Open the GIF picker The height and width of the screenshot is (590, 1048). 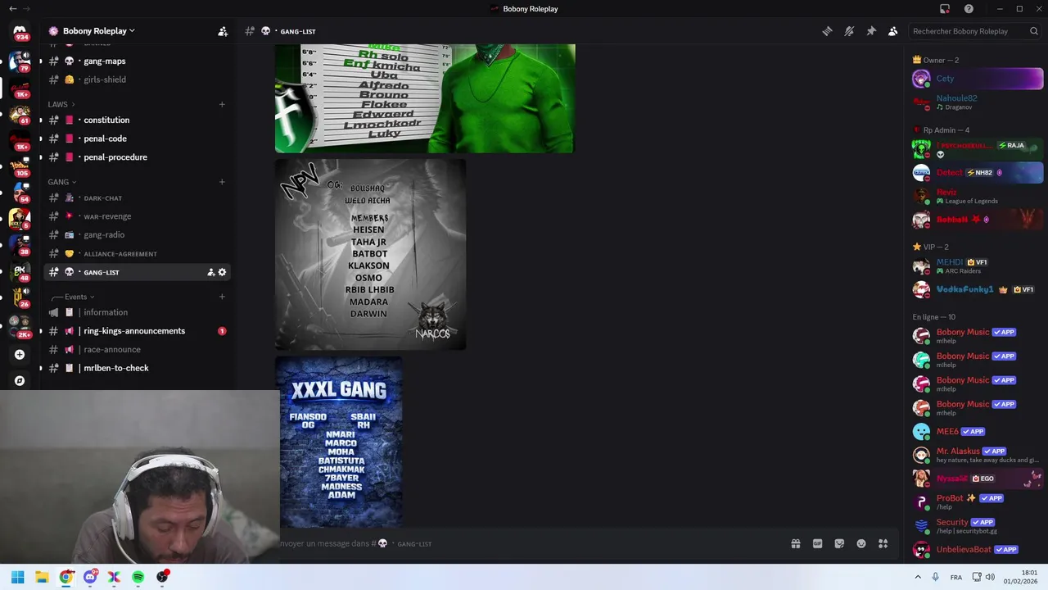coord(817,543)
